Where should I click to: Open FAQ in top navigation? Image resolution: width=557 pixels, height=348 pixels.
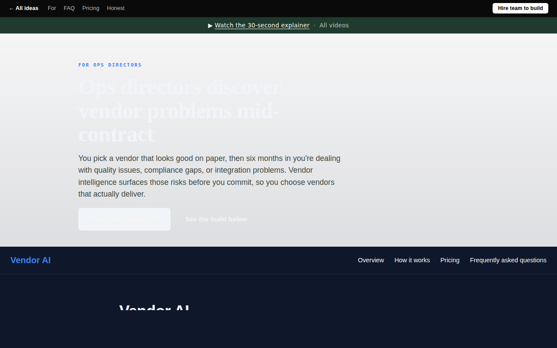tap(69, 8)
